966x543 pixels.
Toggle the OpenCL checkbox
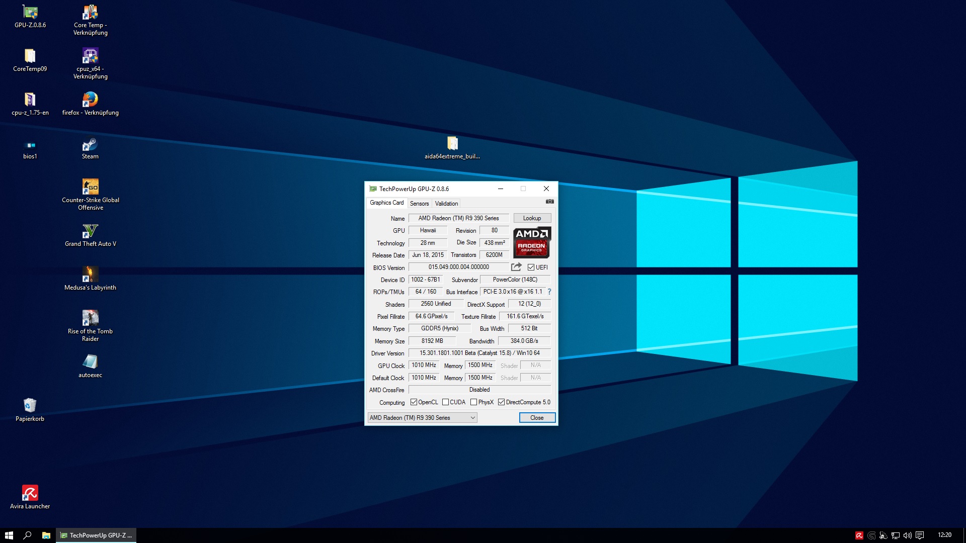click(414, 402)
